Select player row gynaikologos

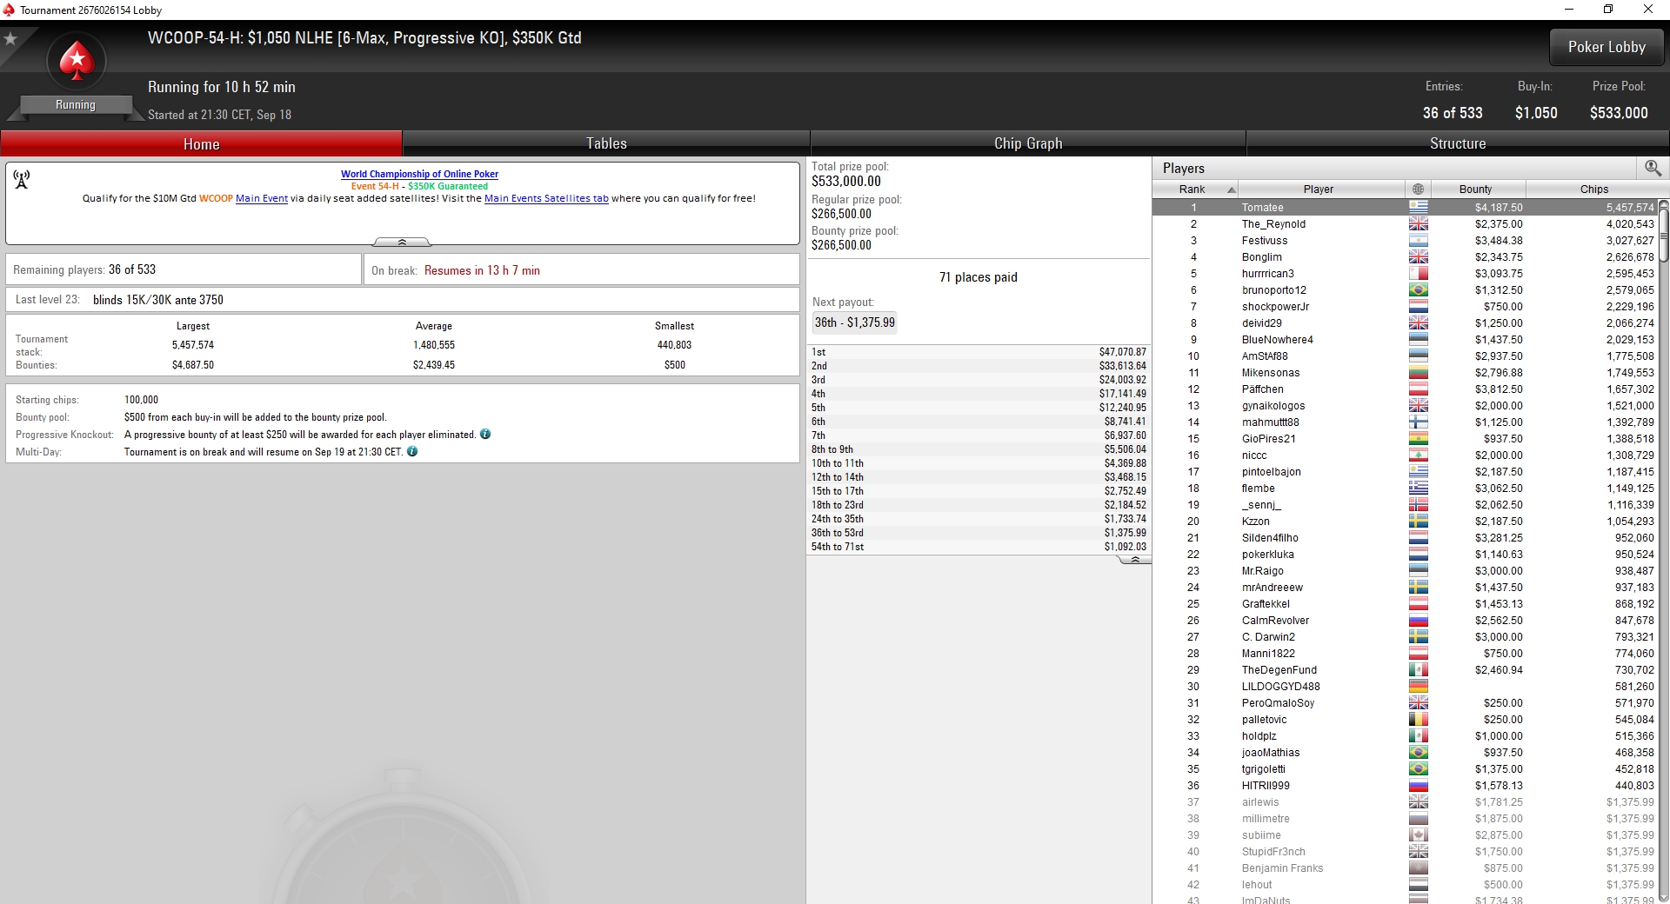[x=1405, y=405]
